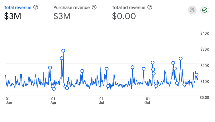215x122 pixels.
Task: Click the anomaly marker near $17K in late August
Action: 132,67
